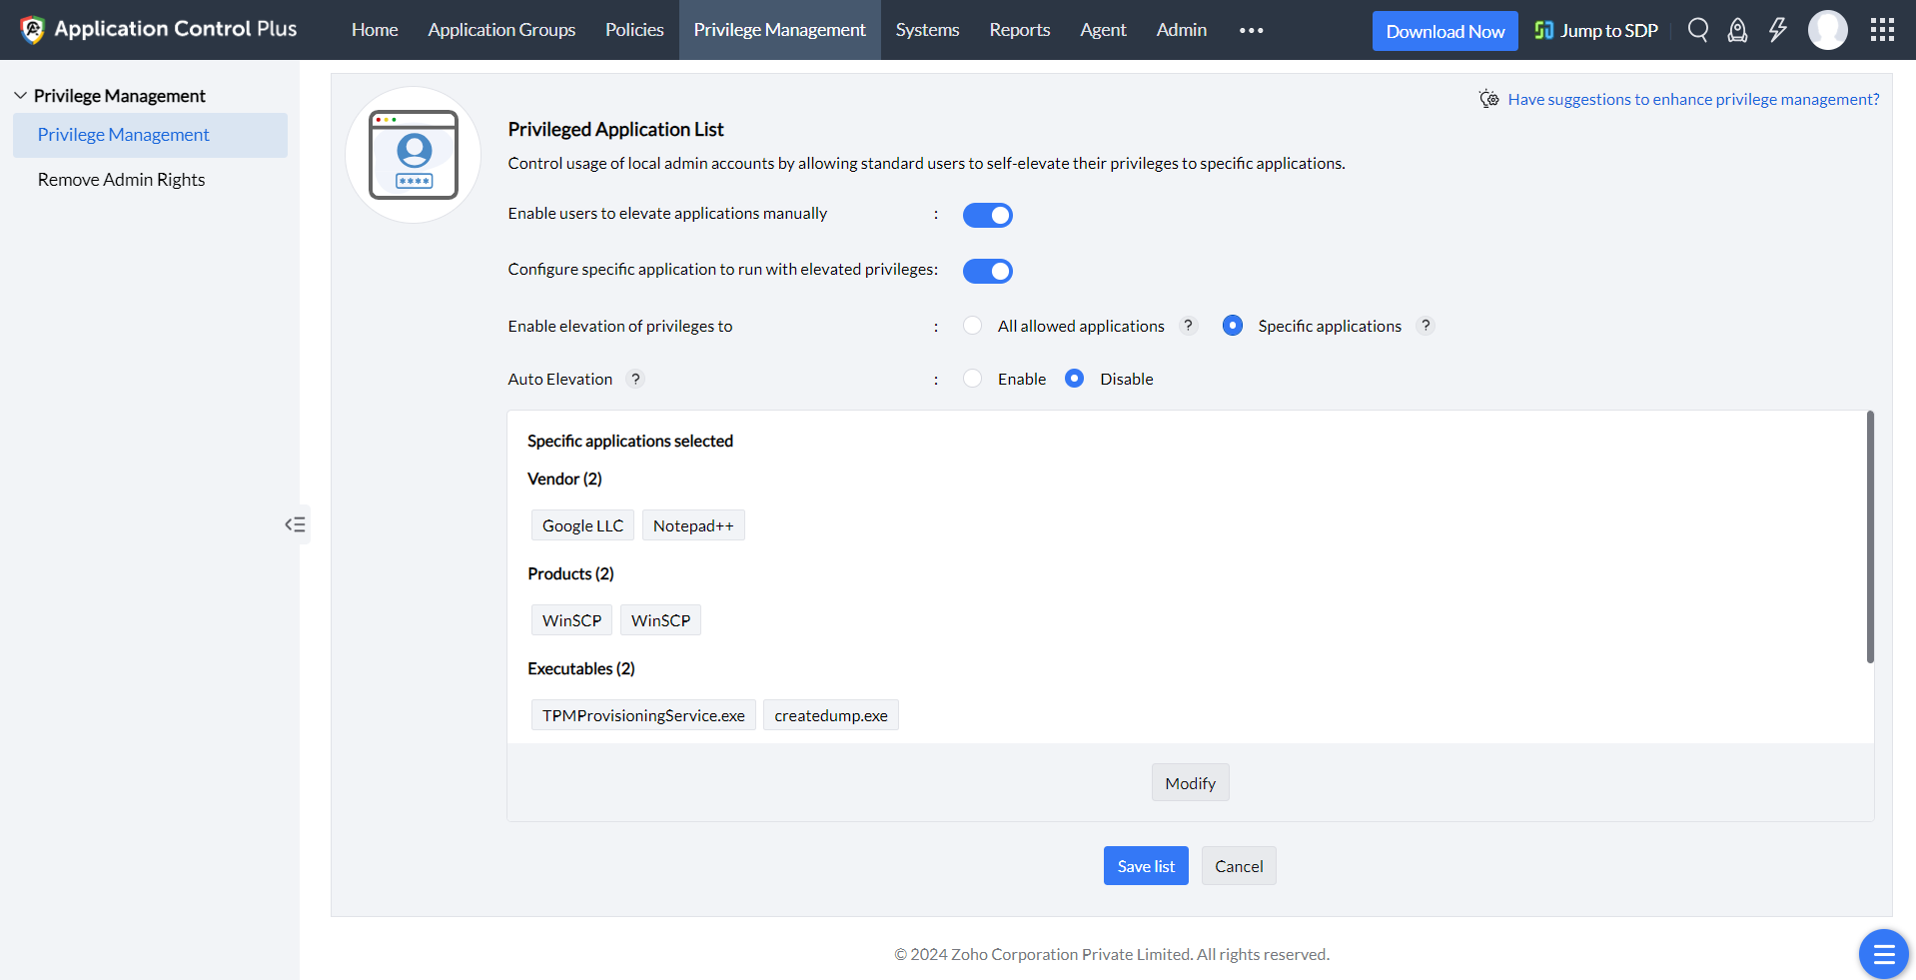The height and width of the screenshot is (980, 1916).
Task: Click the lightning bolt quick actions icon
Action: pyautogui.click(x=1777, y=30)
